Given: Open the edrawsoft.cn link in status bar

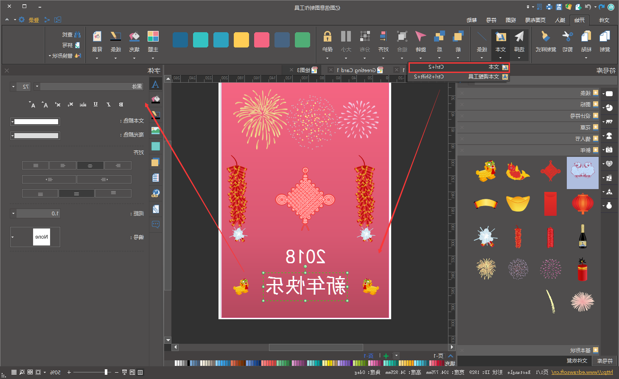Looking at the screenshot, I should pos(582,372).
